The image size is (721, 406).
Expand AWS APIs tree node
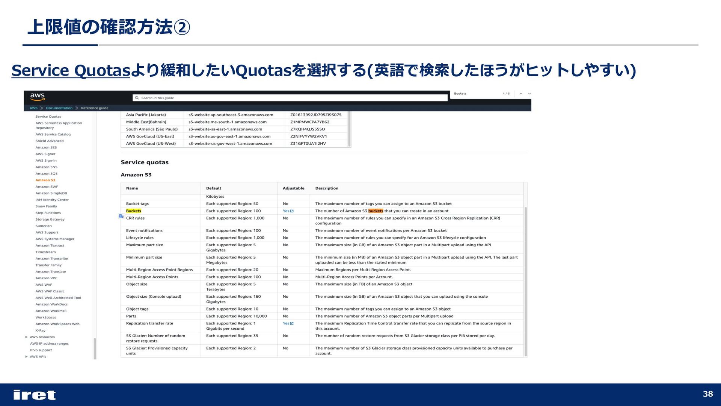pos(26,357)
